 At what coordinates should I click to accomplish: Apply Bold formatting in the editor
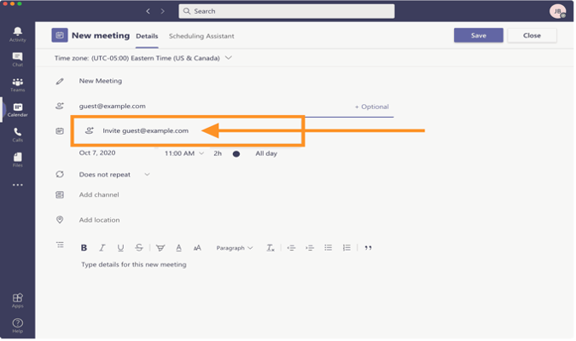[84, 248]
